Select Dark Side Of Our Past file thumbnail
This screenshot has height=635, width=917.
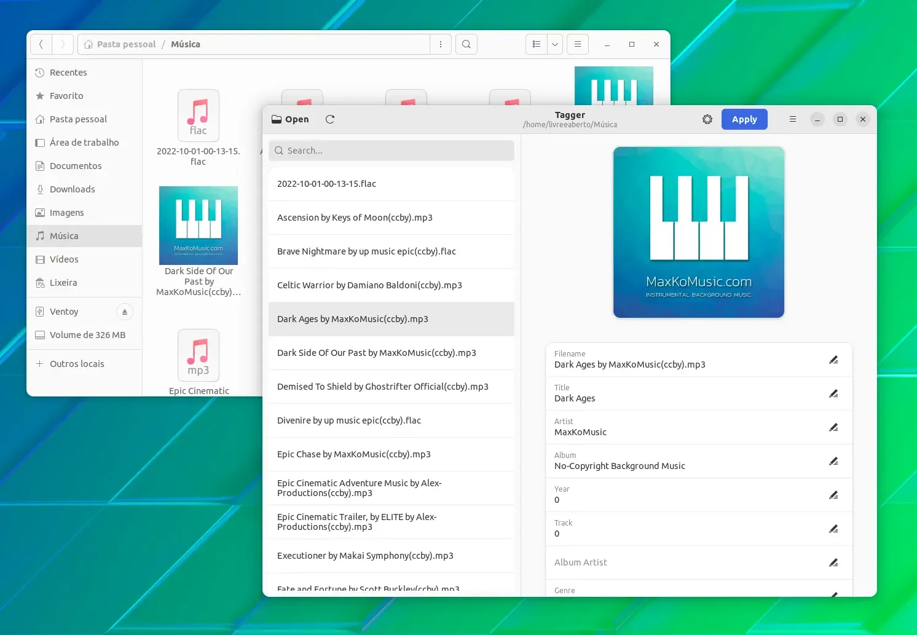click(199, 226)
